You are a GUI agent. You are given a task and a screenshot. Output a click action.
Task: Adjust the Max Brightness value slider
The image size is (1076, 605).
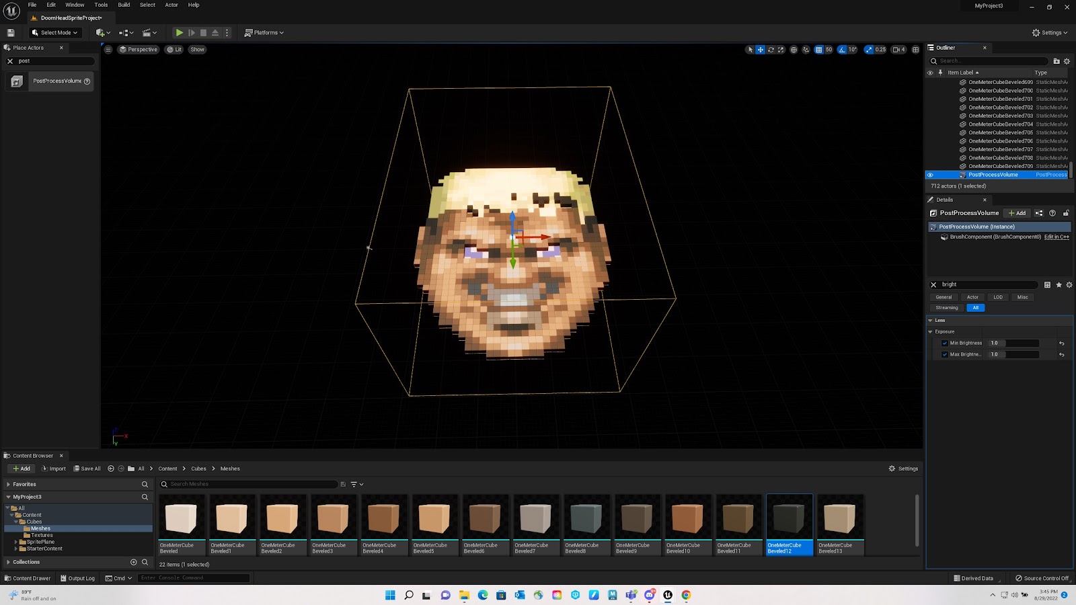click(x=1013, y=355)
